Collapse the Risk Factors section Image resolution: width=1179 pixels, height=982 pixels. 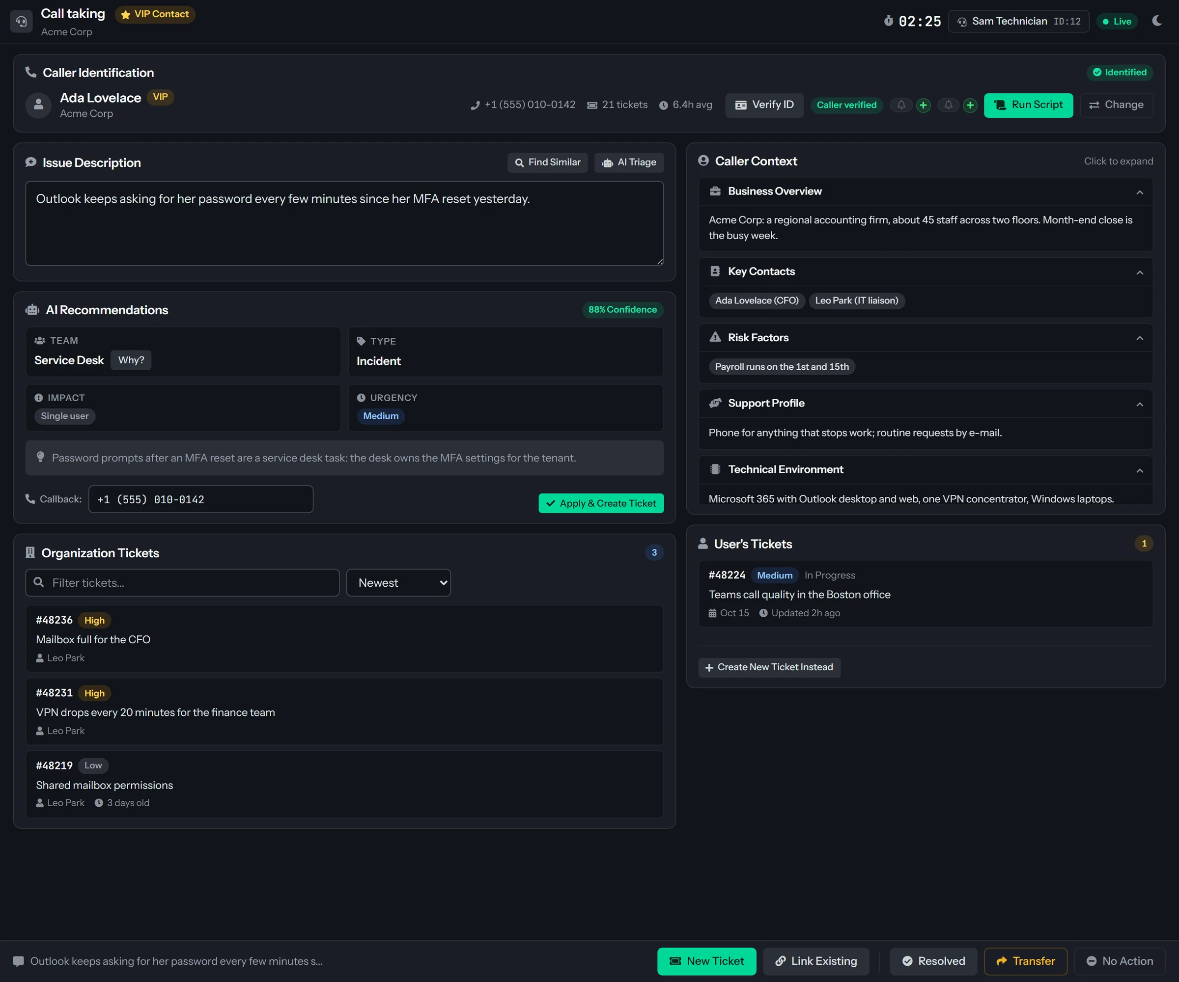(x=925, y=338)
